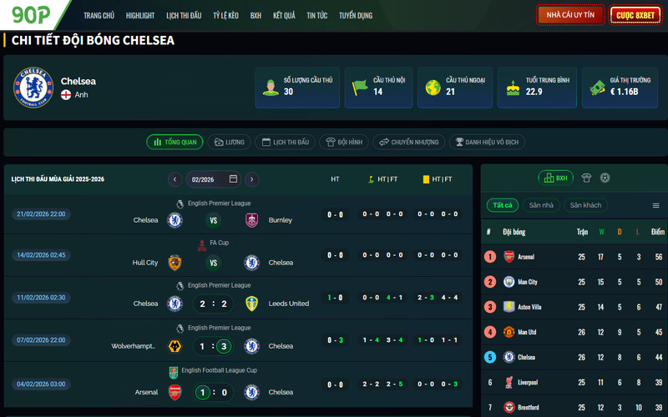Open the soccer ball icon tab

[605, 178]
